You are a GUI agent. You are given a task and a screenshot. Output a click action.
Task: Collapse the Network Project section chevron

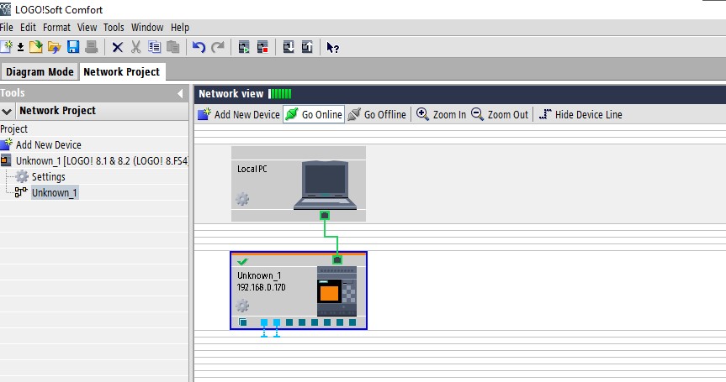8,111
